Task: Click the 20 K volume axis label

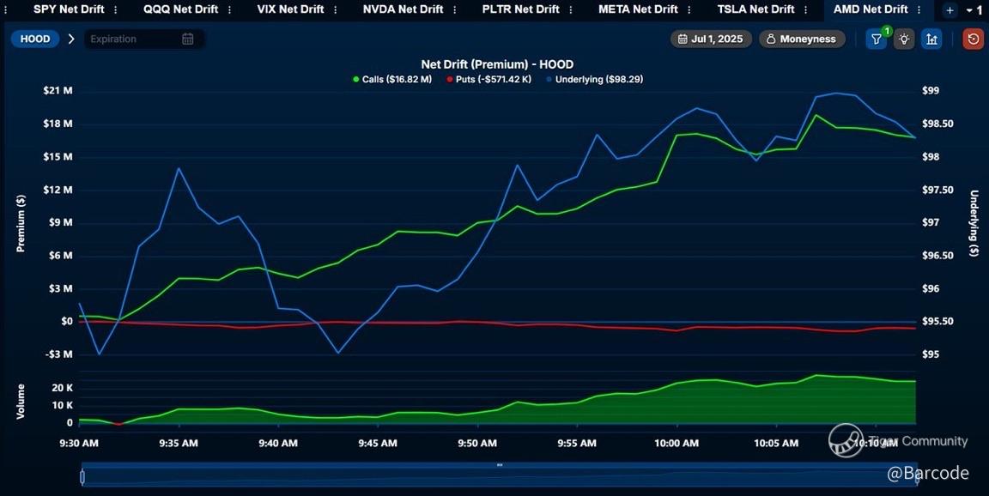Action: pyautogui.click(x=62, y=388)
